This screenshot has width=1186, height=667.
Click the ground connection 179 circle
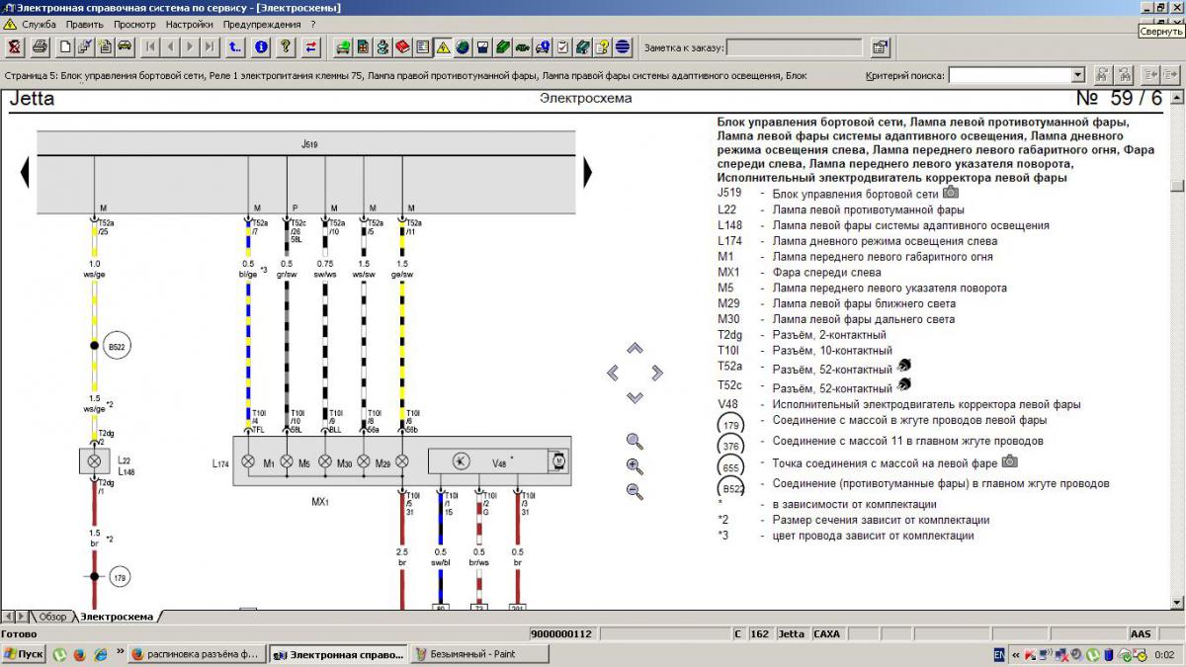122,577
